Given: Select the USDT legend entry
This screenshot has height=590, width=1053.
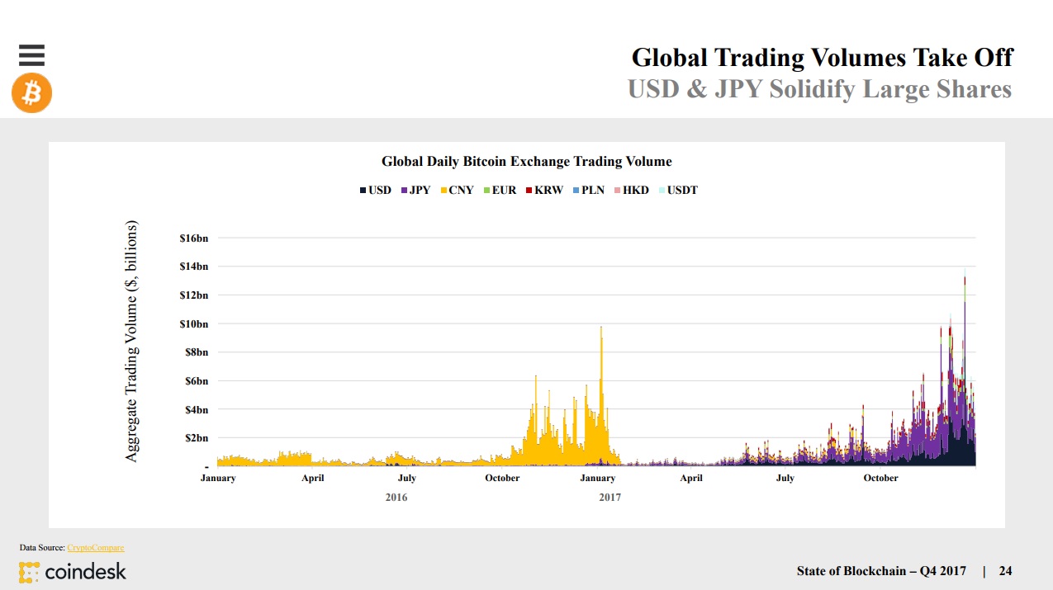Looking at the screenshot, I should pos(677,191).
